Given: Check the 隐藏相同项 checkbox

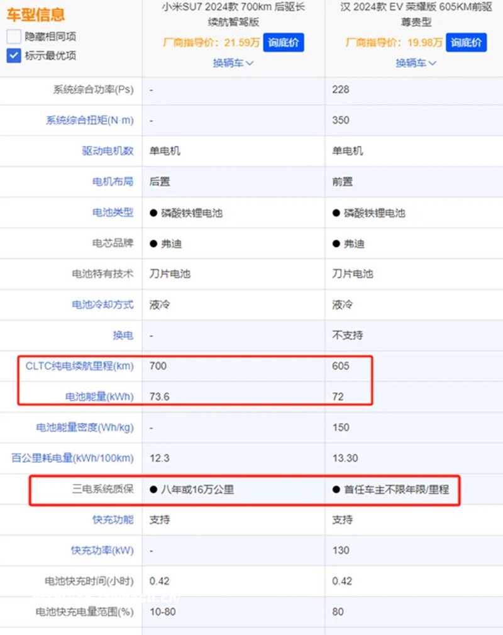Looking at the screenshot, I should pyautogui.click(x=14, y=36).
